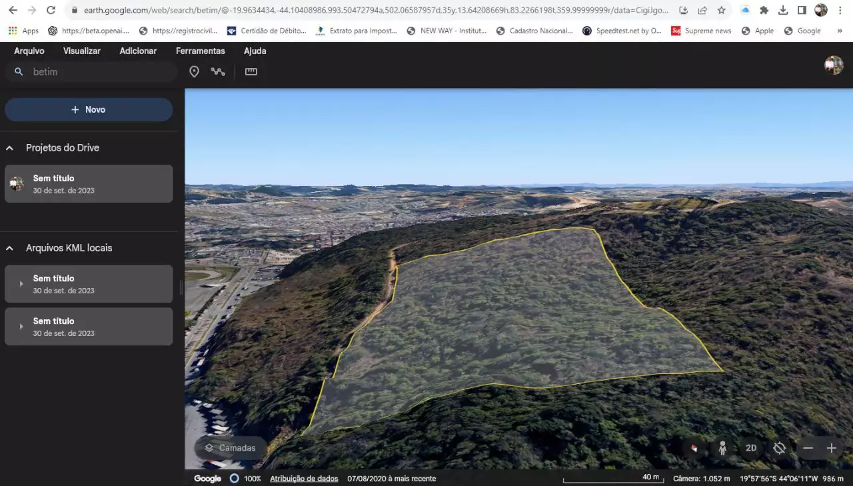Screen dimensions: 853x486
Task: Click the fly to my location icon
Action: (x=780, y=448)
